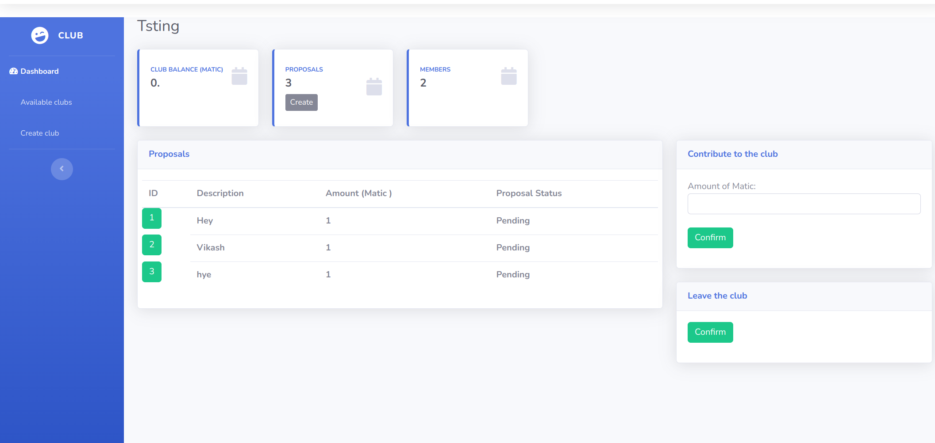This screenshot has height=443, width=935.
Task: Click calendar icon on Members card
Action: 509,76
